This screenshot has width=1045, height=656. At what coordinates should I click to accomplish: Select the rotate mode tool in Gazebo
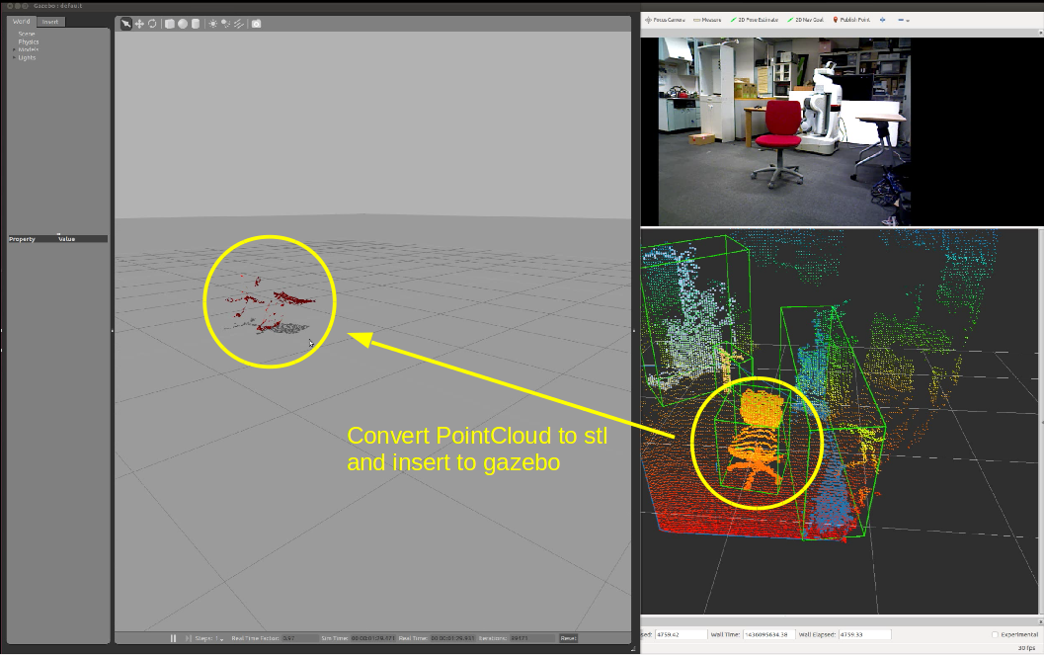pyautogui.click(x=153, y=24)
